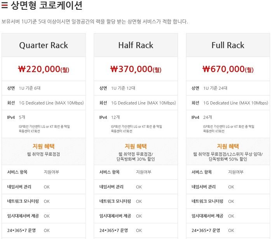Click Half Rack's 1G Dedicated Line text
The width and height of the screenshot is (272, 239).
[x=143, y=103]
